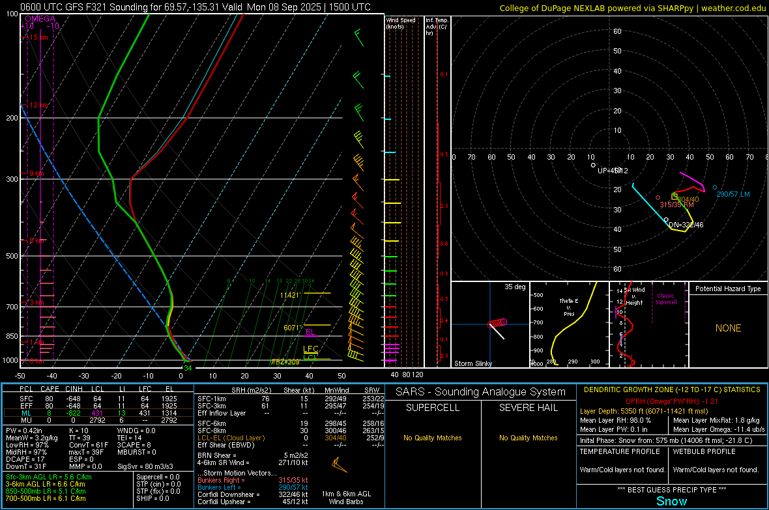Select the MU parcel row
Image resolution: width=769 pixels, height=510 pixels.
(98, 420)
